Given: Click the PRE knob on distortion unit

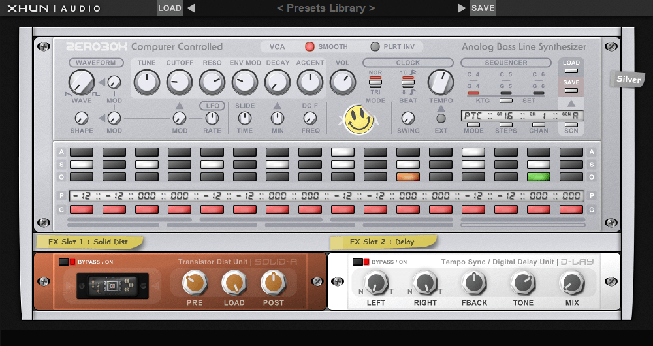Looking at the screenshot, I should [194, 283].
